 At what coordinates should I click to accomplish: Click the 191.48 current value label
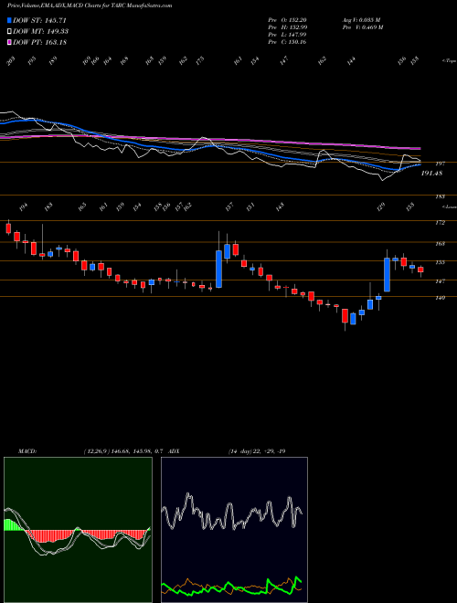(431, 174)
